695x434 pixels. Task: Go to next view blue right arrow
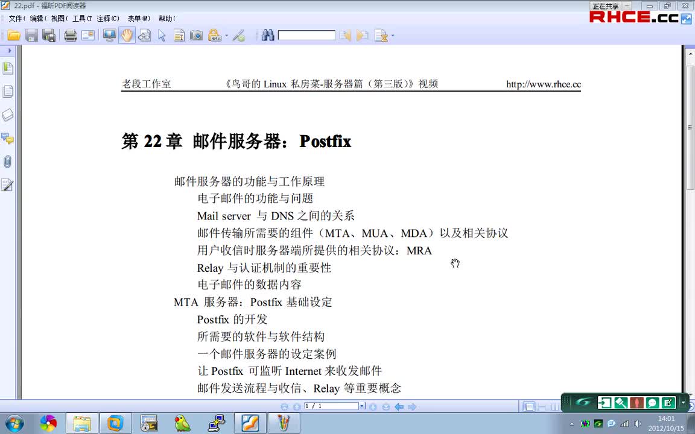pos(412,406)
